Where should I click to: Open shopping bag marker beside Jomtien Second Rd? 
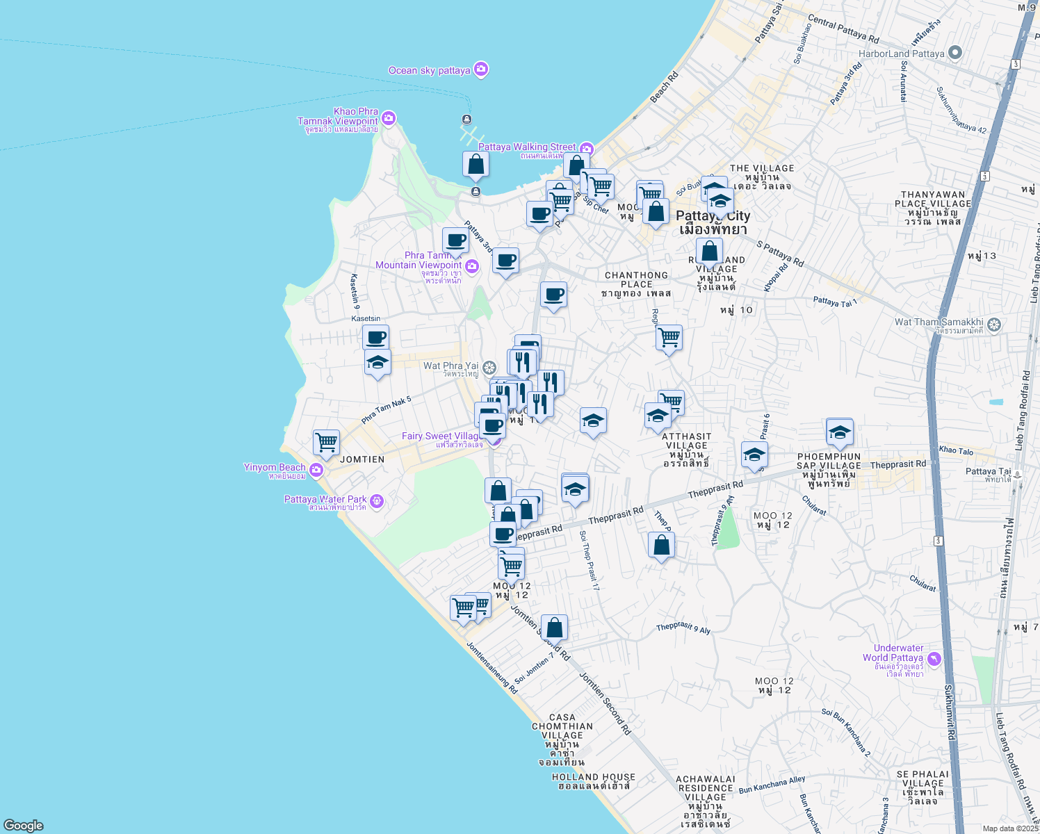tap(554, 628)
